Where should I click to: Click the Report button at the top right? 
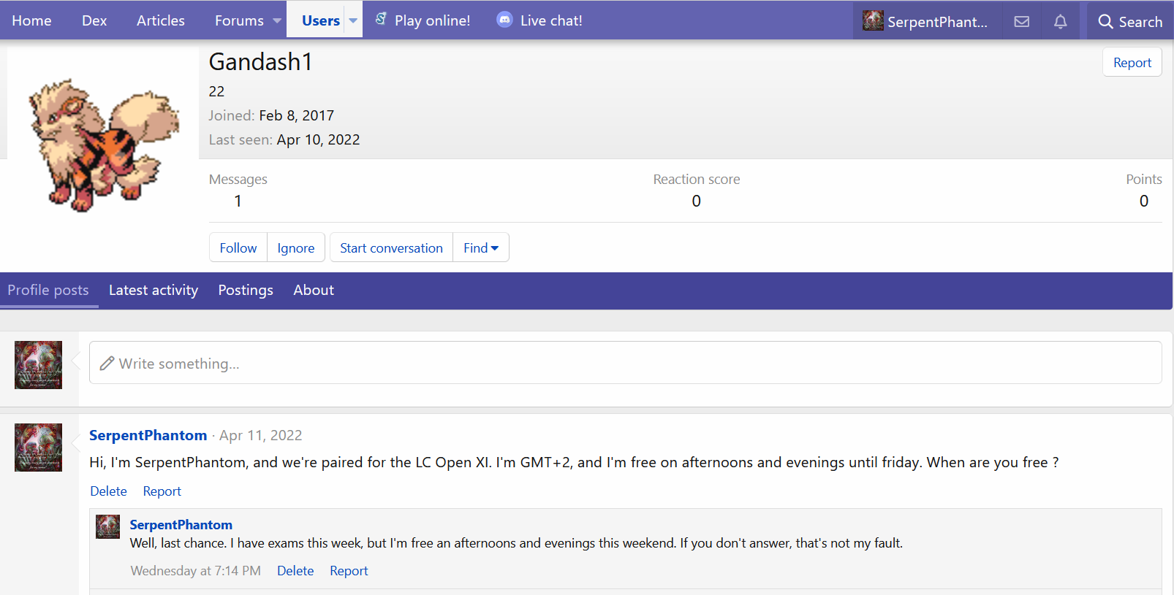(1132, 63)
